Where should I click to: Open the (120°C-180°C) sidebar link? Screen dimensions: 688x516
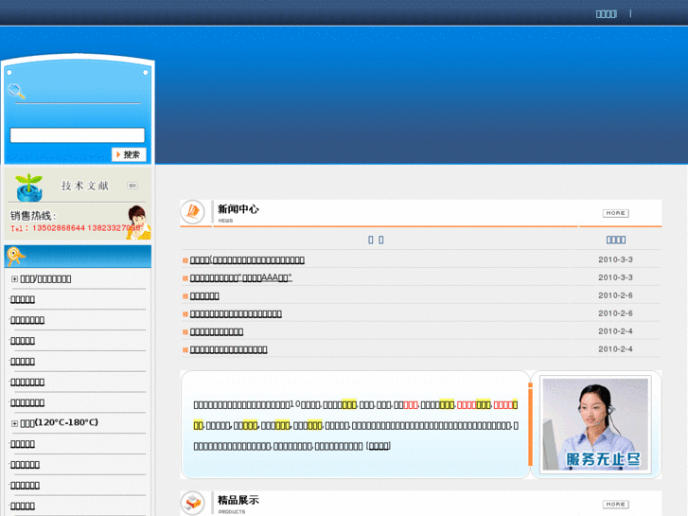(x=60, y=422)
